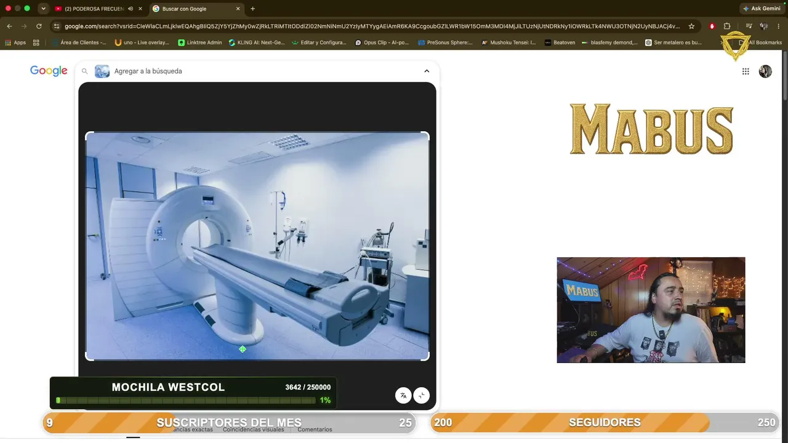Open the media controls icon
This screenshot has height=443, width=788.
click(749, 26)
